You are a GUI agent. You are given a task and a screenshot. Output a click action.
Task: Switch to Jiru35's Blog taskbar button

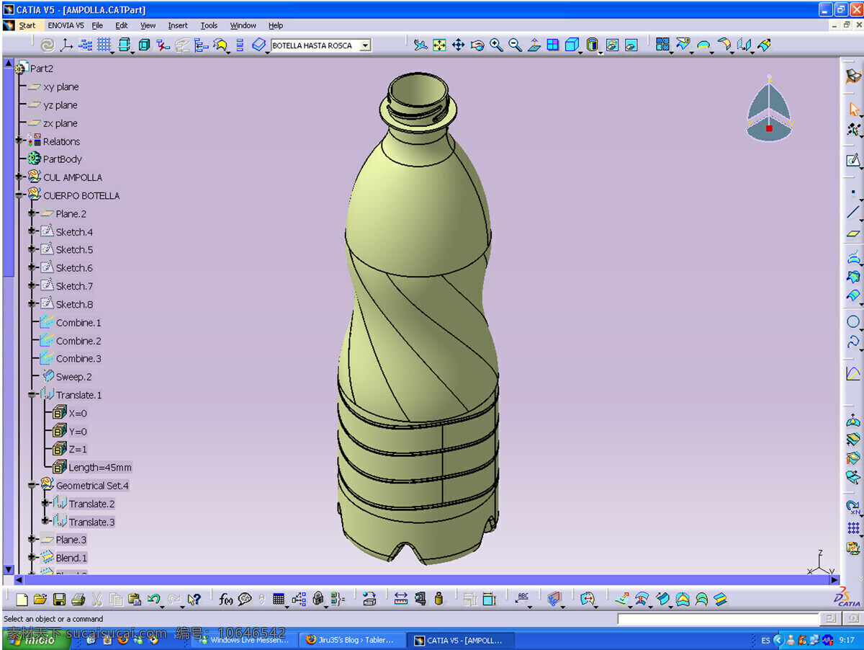pyautogui.click(x=353, y=640)
